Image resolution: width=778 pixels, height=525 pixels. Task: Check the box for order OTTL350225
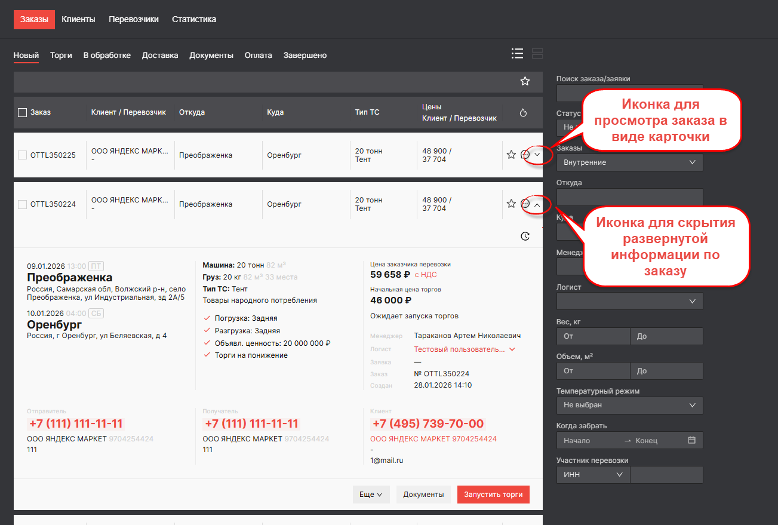(23, 155)
